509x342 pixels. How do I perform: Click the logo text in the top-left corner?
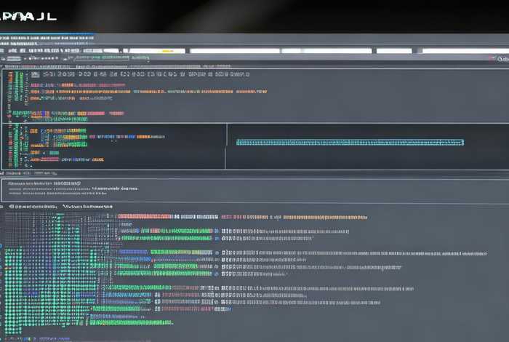tap(29, 15)
